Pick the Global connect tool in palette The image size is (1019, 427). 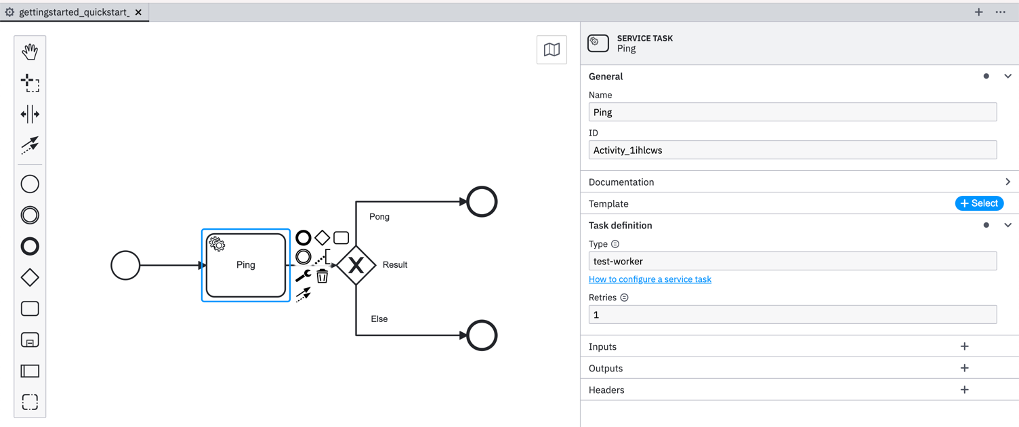click(30, 145)
